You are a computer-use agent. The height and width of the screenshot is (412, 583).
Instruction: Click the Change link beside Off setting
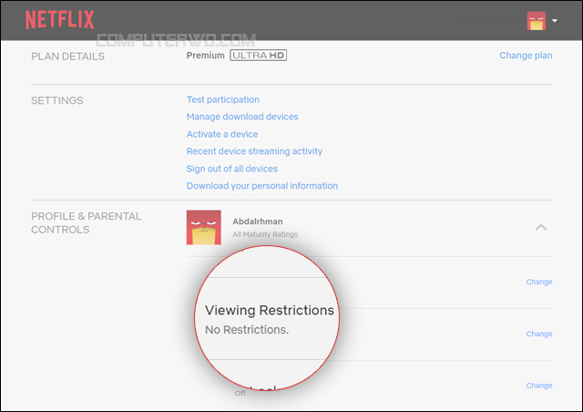pos(539,386)
